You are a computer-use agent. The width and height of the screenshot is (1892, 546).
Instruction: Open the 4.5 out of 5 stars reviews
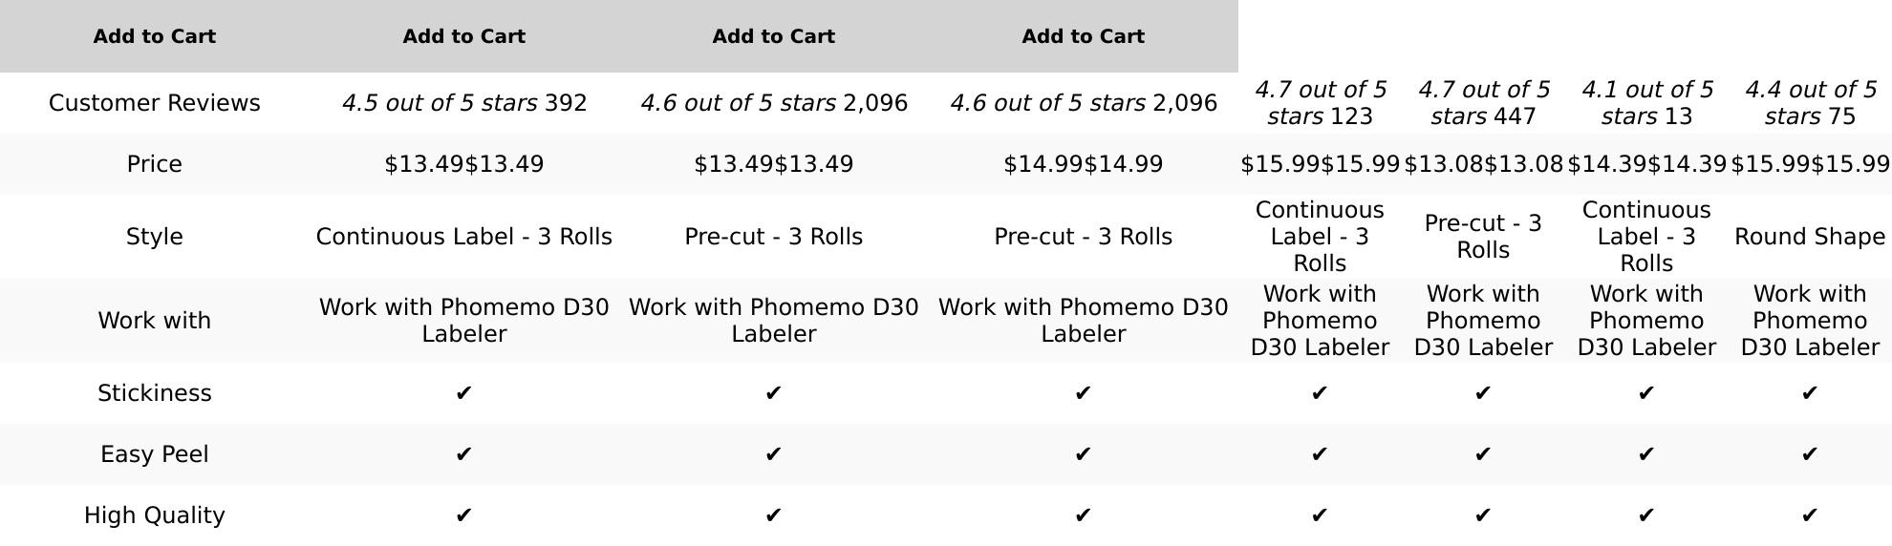tap(440, 103)
